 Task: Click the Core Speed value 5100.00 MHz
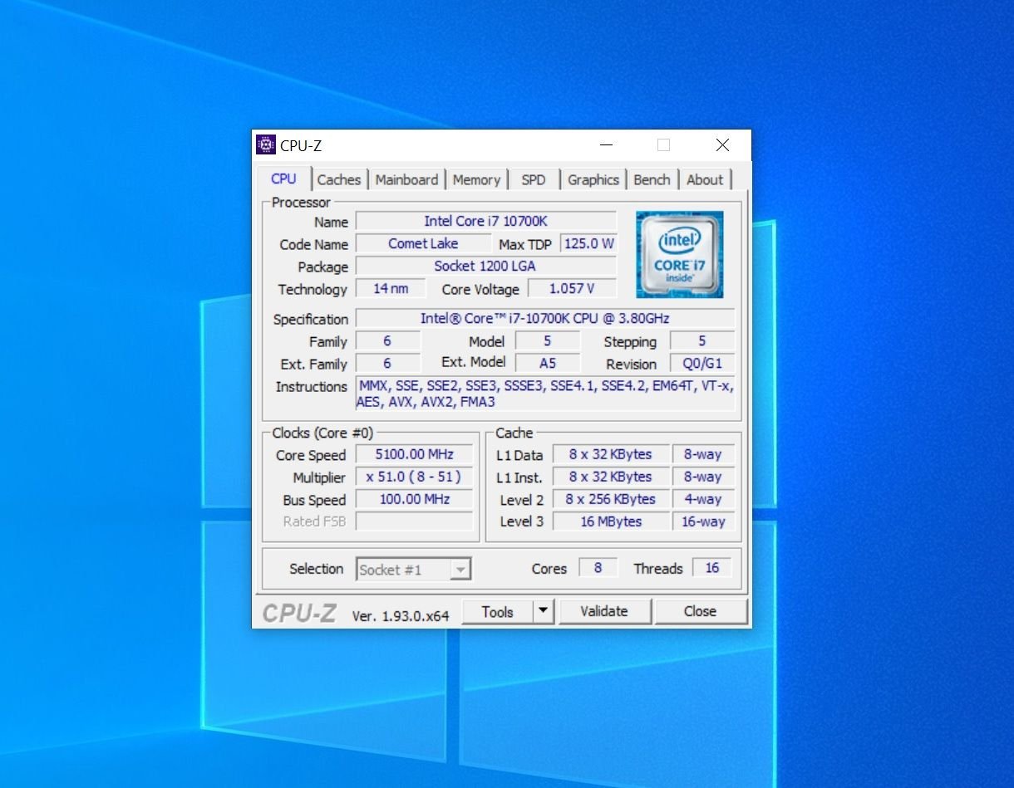(414, 454)
